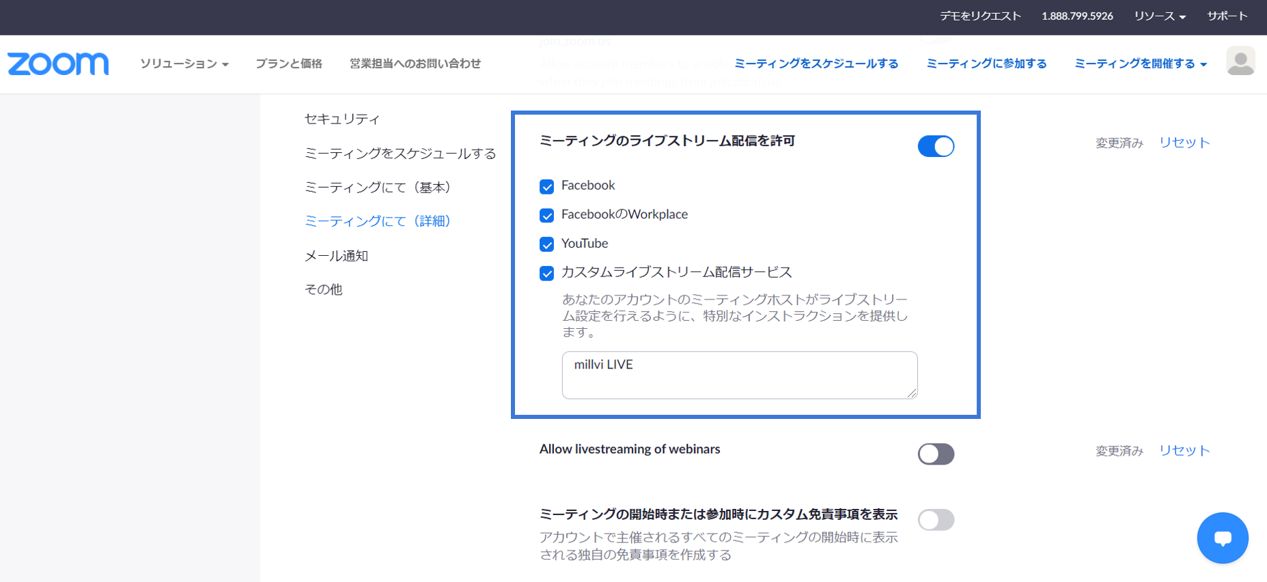Open the chat help bubble
The height and width of the screenshot is (582, 1267).
[x=1223, y=538]
